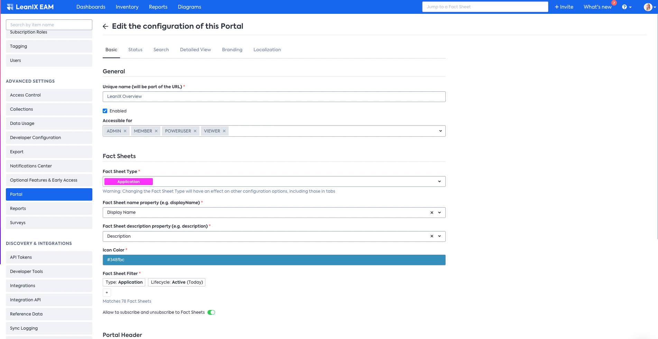Screen dimensions: 658x339
Task: Switch to the Status tab
Action: pyautogui.click(x=135, y=50)
